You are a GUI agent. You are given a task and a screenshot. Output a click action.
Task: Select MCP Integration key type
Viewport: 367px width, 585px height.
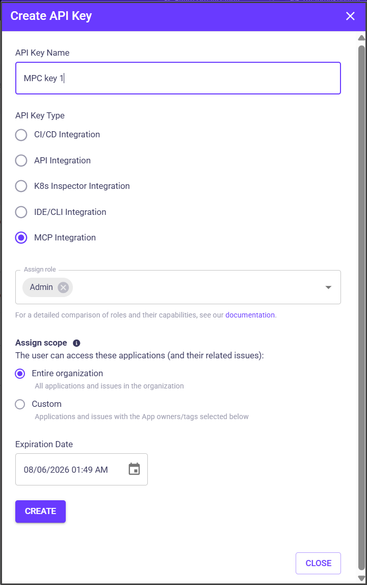pos(21,237)
